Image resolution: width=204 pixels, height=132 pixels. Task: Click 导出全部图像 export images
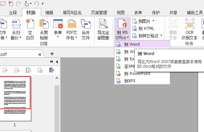point(103,30)
